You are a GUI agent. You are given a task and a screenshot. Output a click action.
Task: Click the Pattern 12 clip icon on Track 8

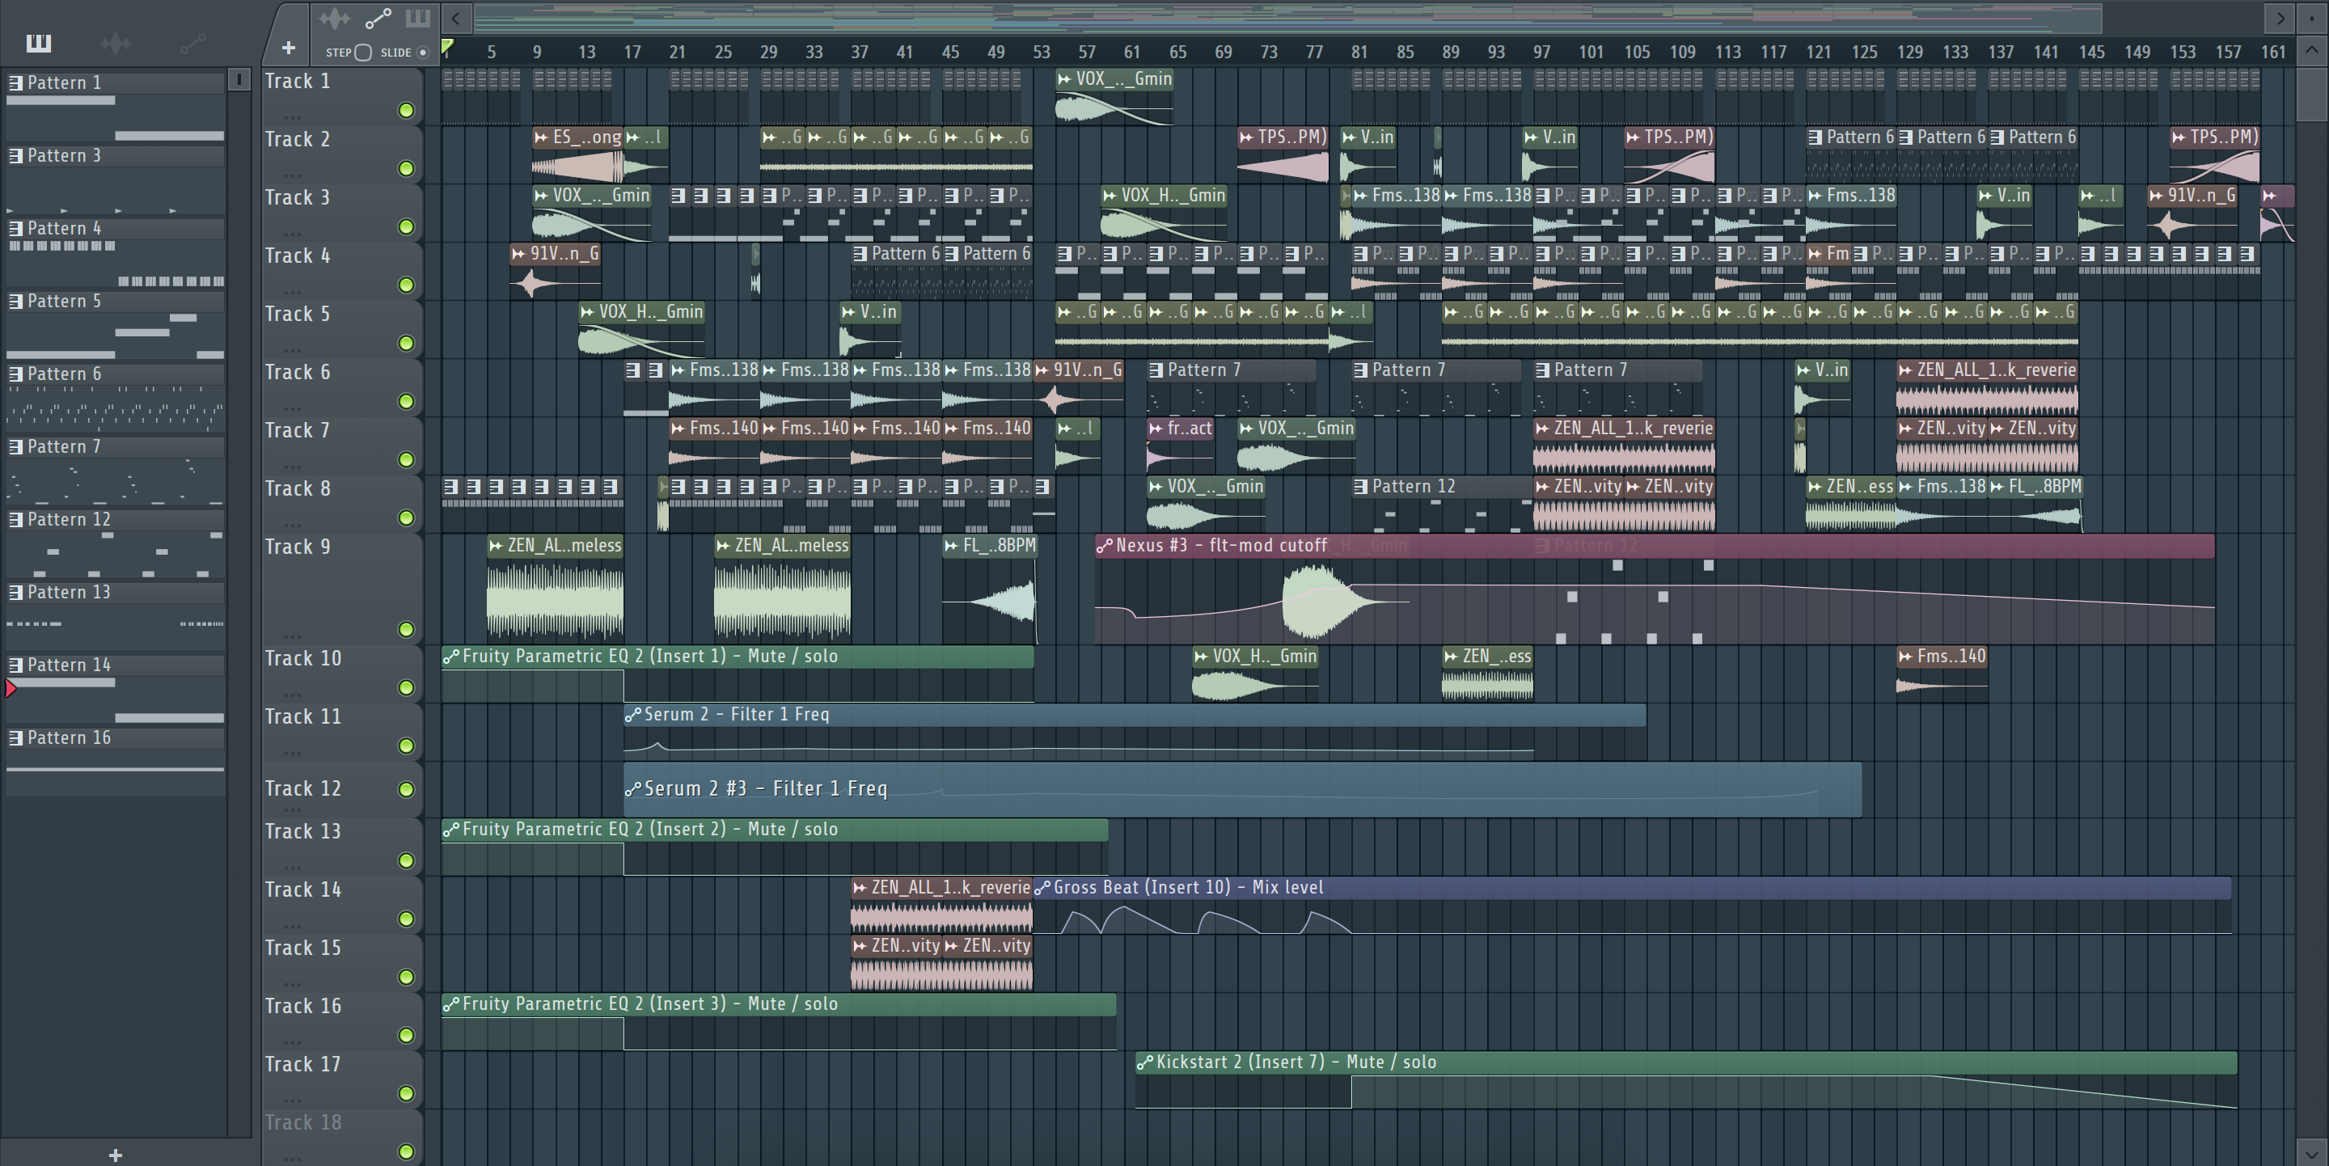(x=1361, y=488)
